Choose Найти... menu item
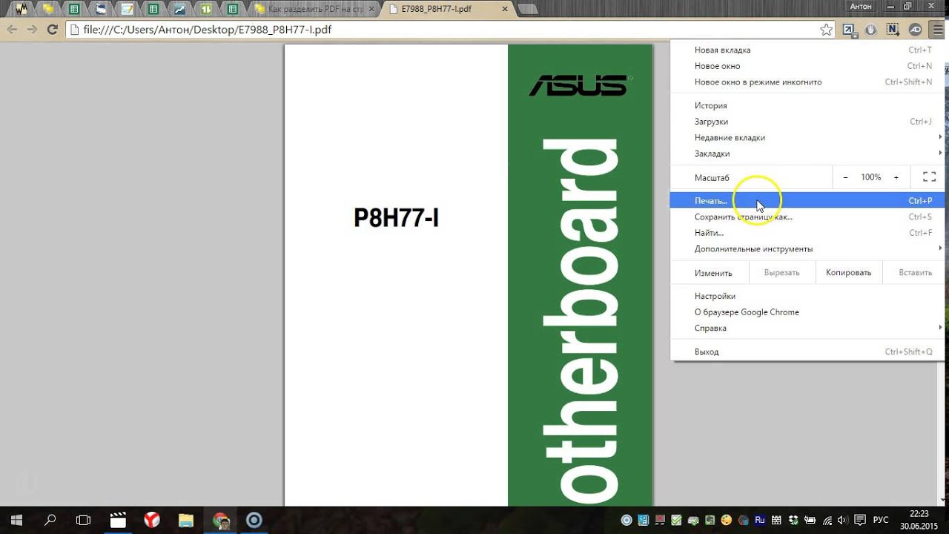Screen dimensions: 949x534 point(807,233)
